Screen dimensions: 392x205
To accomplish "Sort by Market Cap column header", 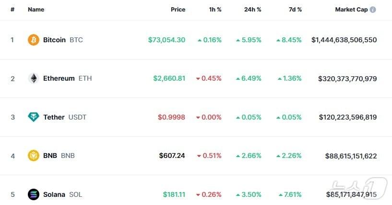I will pos(351,10).
